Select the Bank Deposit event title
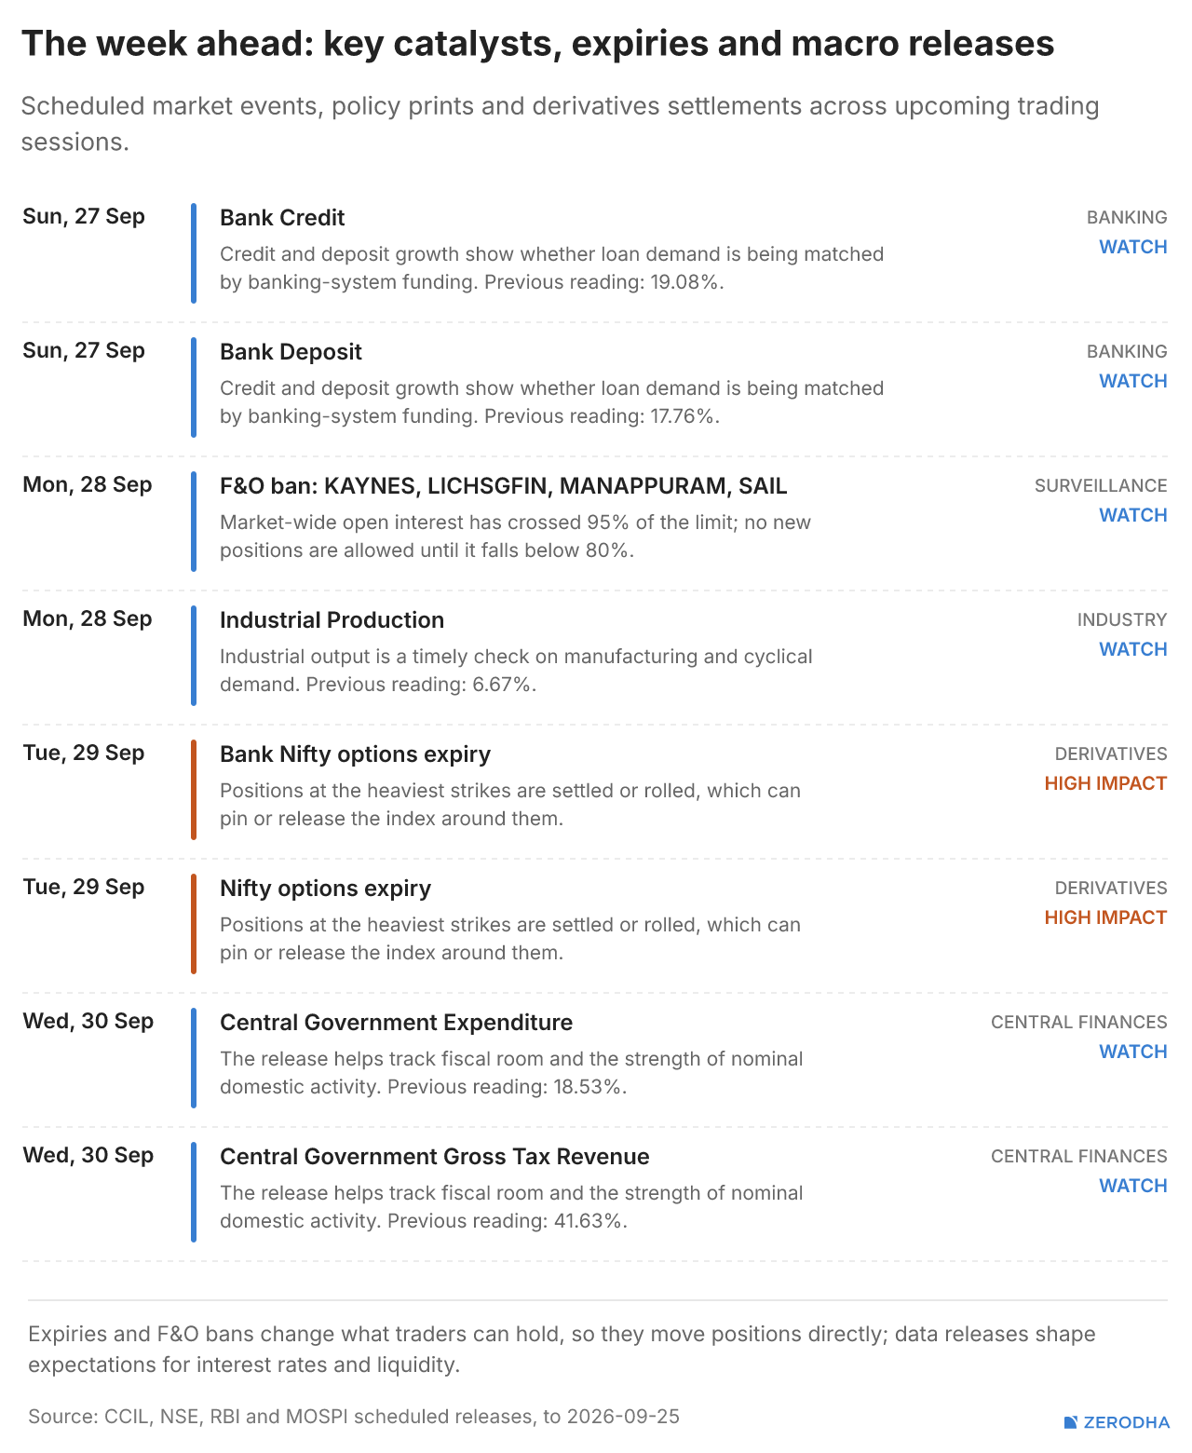1192x1453 pixels. (x=291, y=352)
